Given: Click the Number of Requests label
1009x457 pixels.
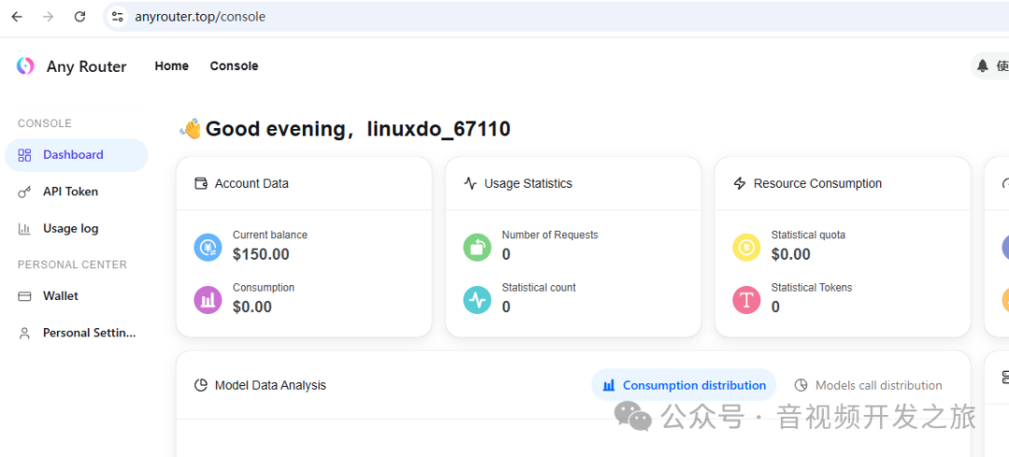Looking at the screenshot, I should (x=550, y=235).
